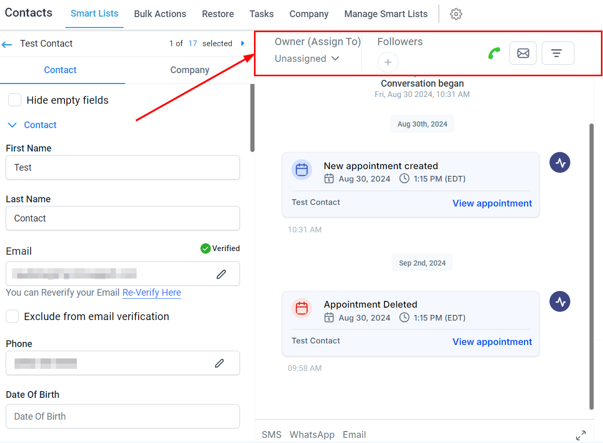The width and height of the screenshot is (603, 443).
Task: Add a follower with the plus icon
Action: coord(387,62)
